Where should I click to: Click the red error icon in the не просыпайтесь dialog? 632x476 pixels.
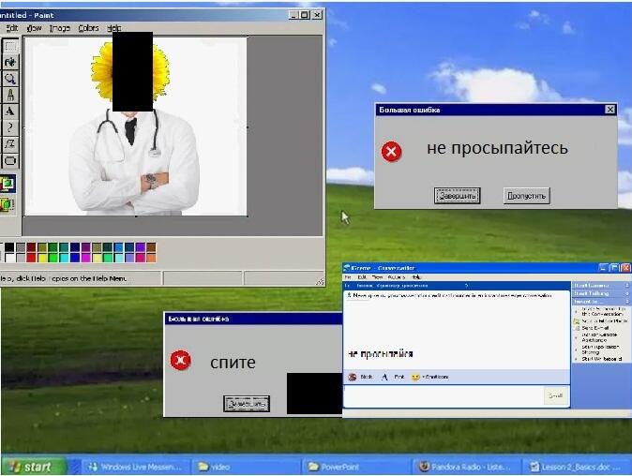click(391, 152)
